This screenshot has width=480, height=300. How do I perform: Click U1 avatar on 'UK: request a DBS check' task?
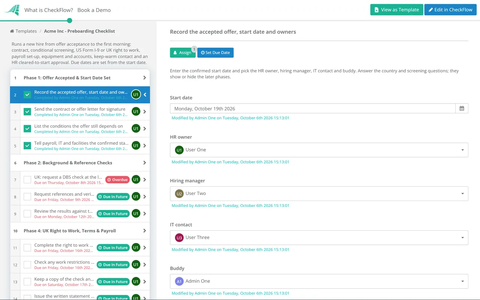point(136,180)
